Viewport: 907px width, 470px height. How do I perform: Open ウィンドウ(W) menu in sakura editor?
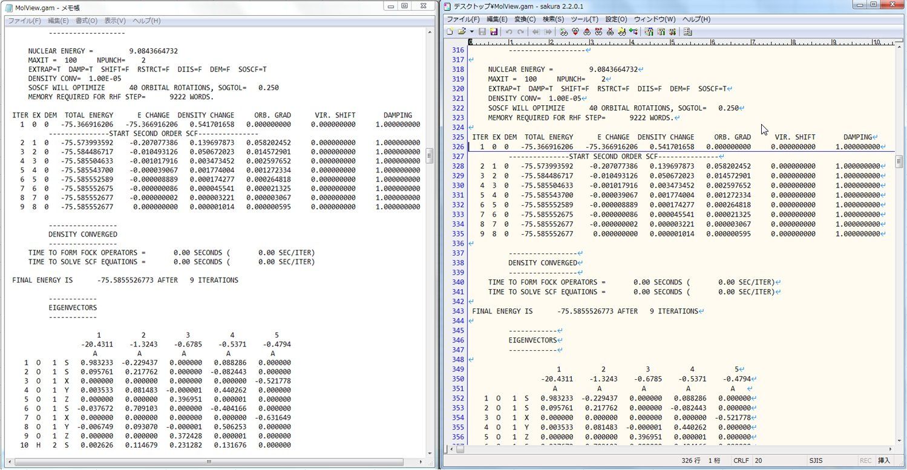655,19
